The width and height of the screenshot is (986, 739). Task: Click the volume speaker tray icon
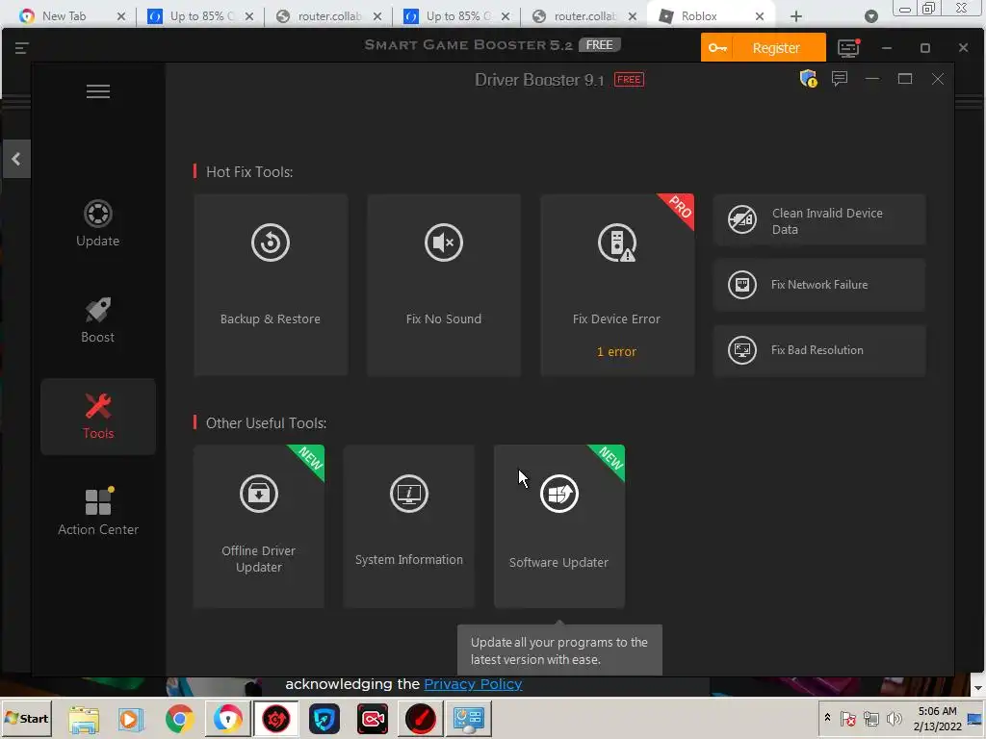tap(894, 718)
